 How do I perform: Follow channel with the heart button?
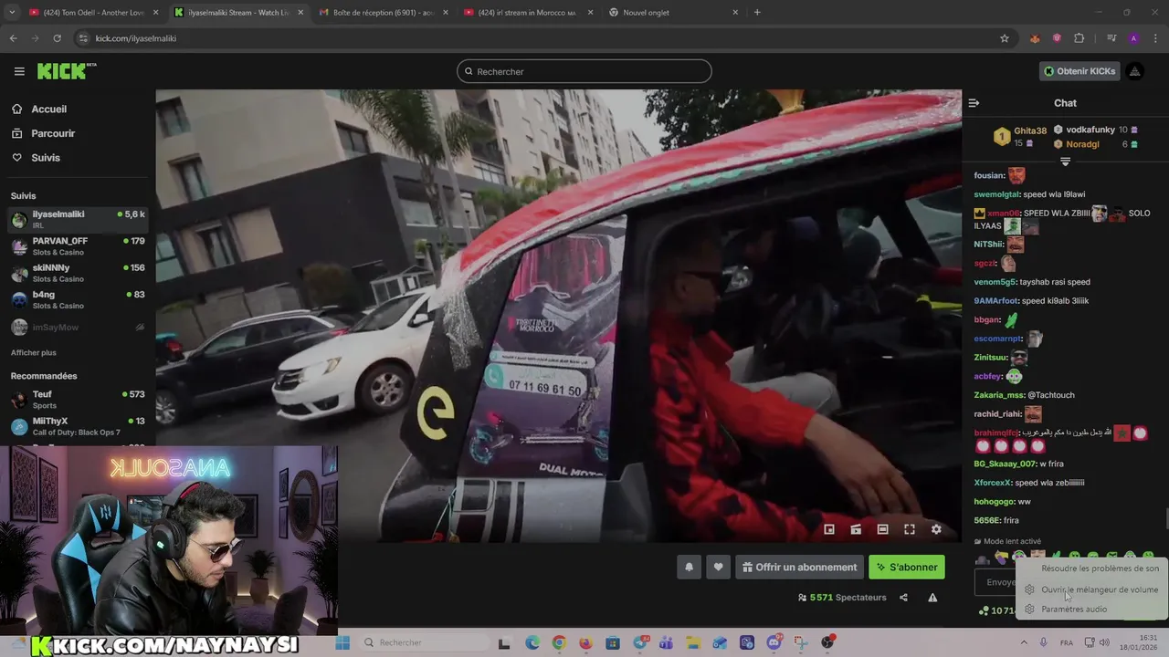pos(718,567)
